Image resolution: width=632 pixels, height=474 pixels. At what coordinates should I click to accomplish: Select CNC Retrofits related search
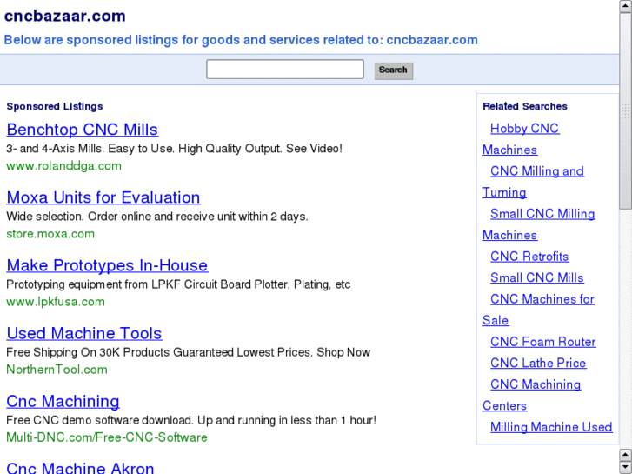(529, 257)
